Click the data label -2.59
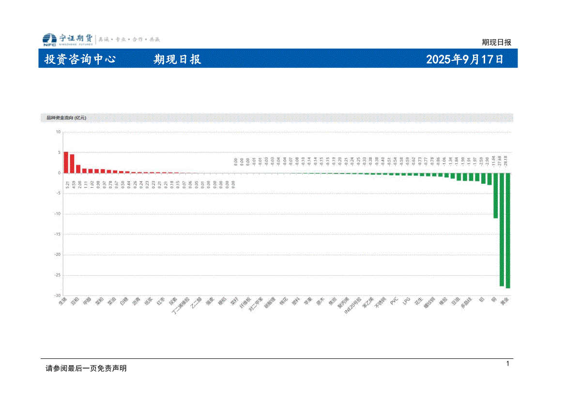Viewport: 566px width, 400px height. point(481,162)
